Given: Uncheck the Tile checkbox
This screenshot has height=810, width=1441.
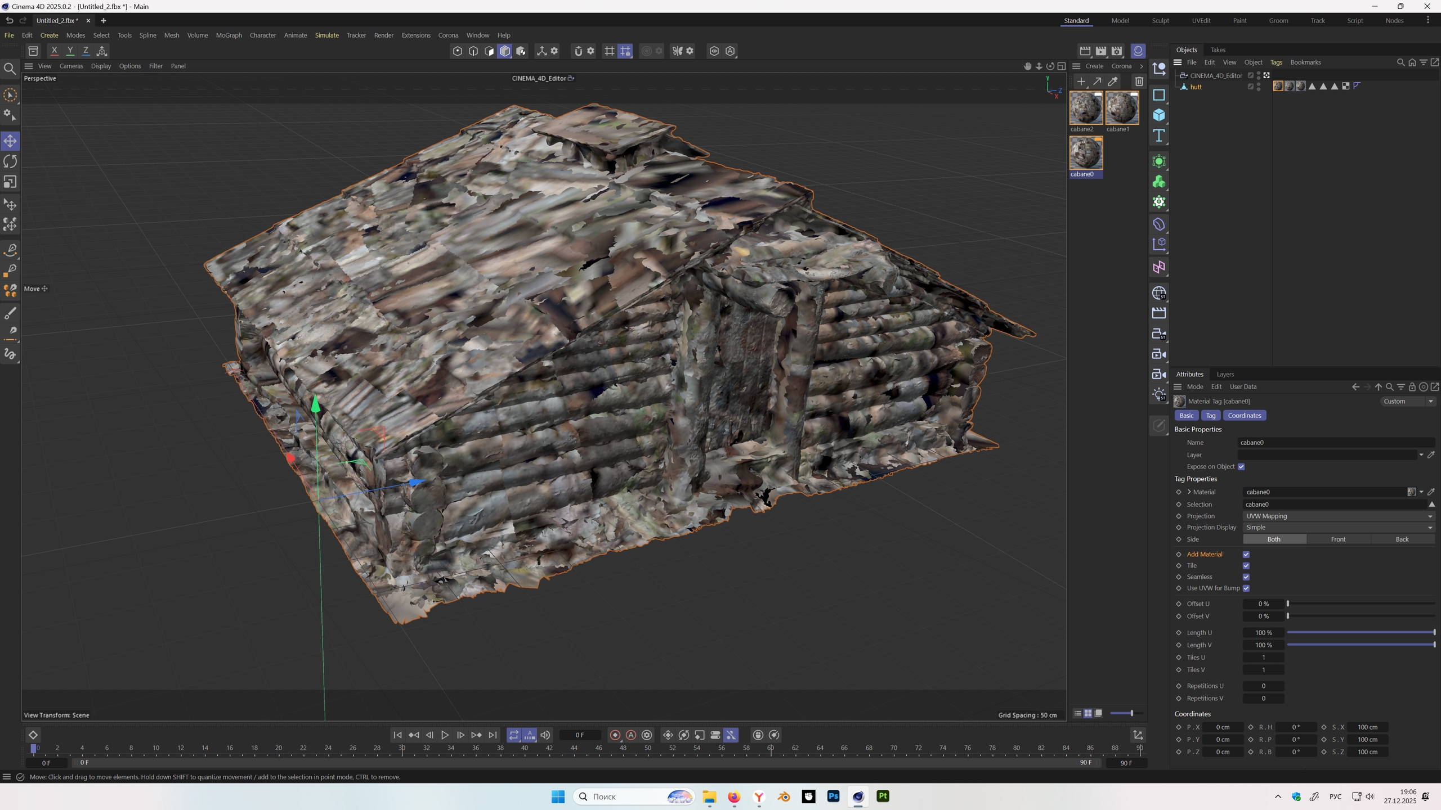Looking at the screenshot, I should [x=1246, y=566].
